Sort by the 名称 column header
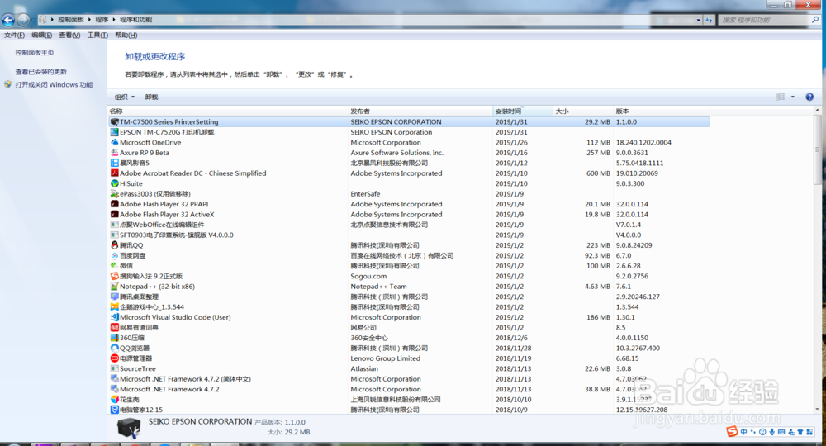The width and height of the screenshot is (826, 446). [228, 111]
